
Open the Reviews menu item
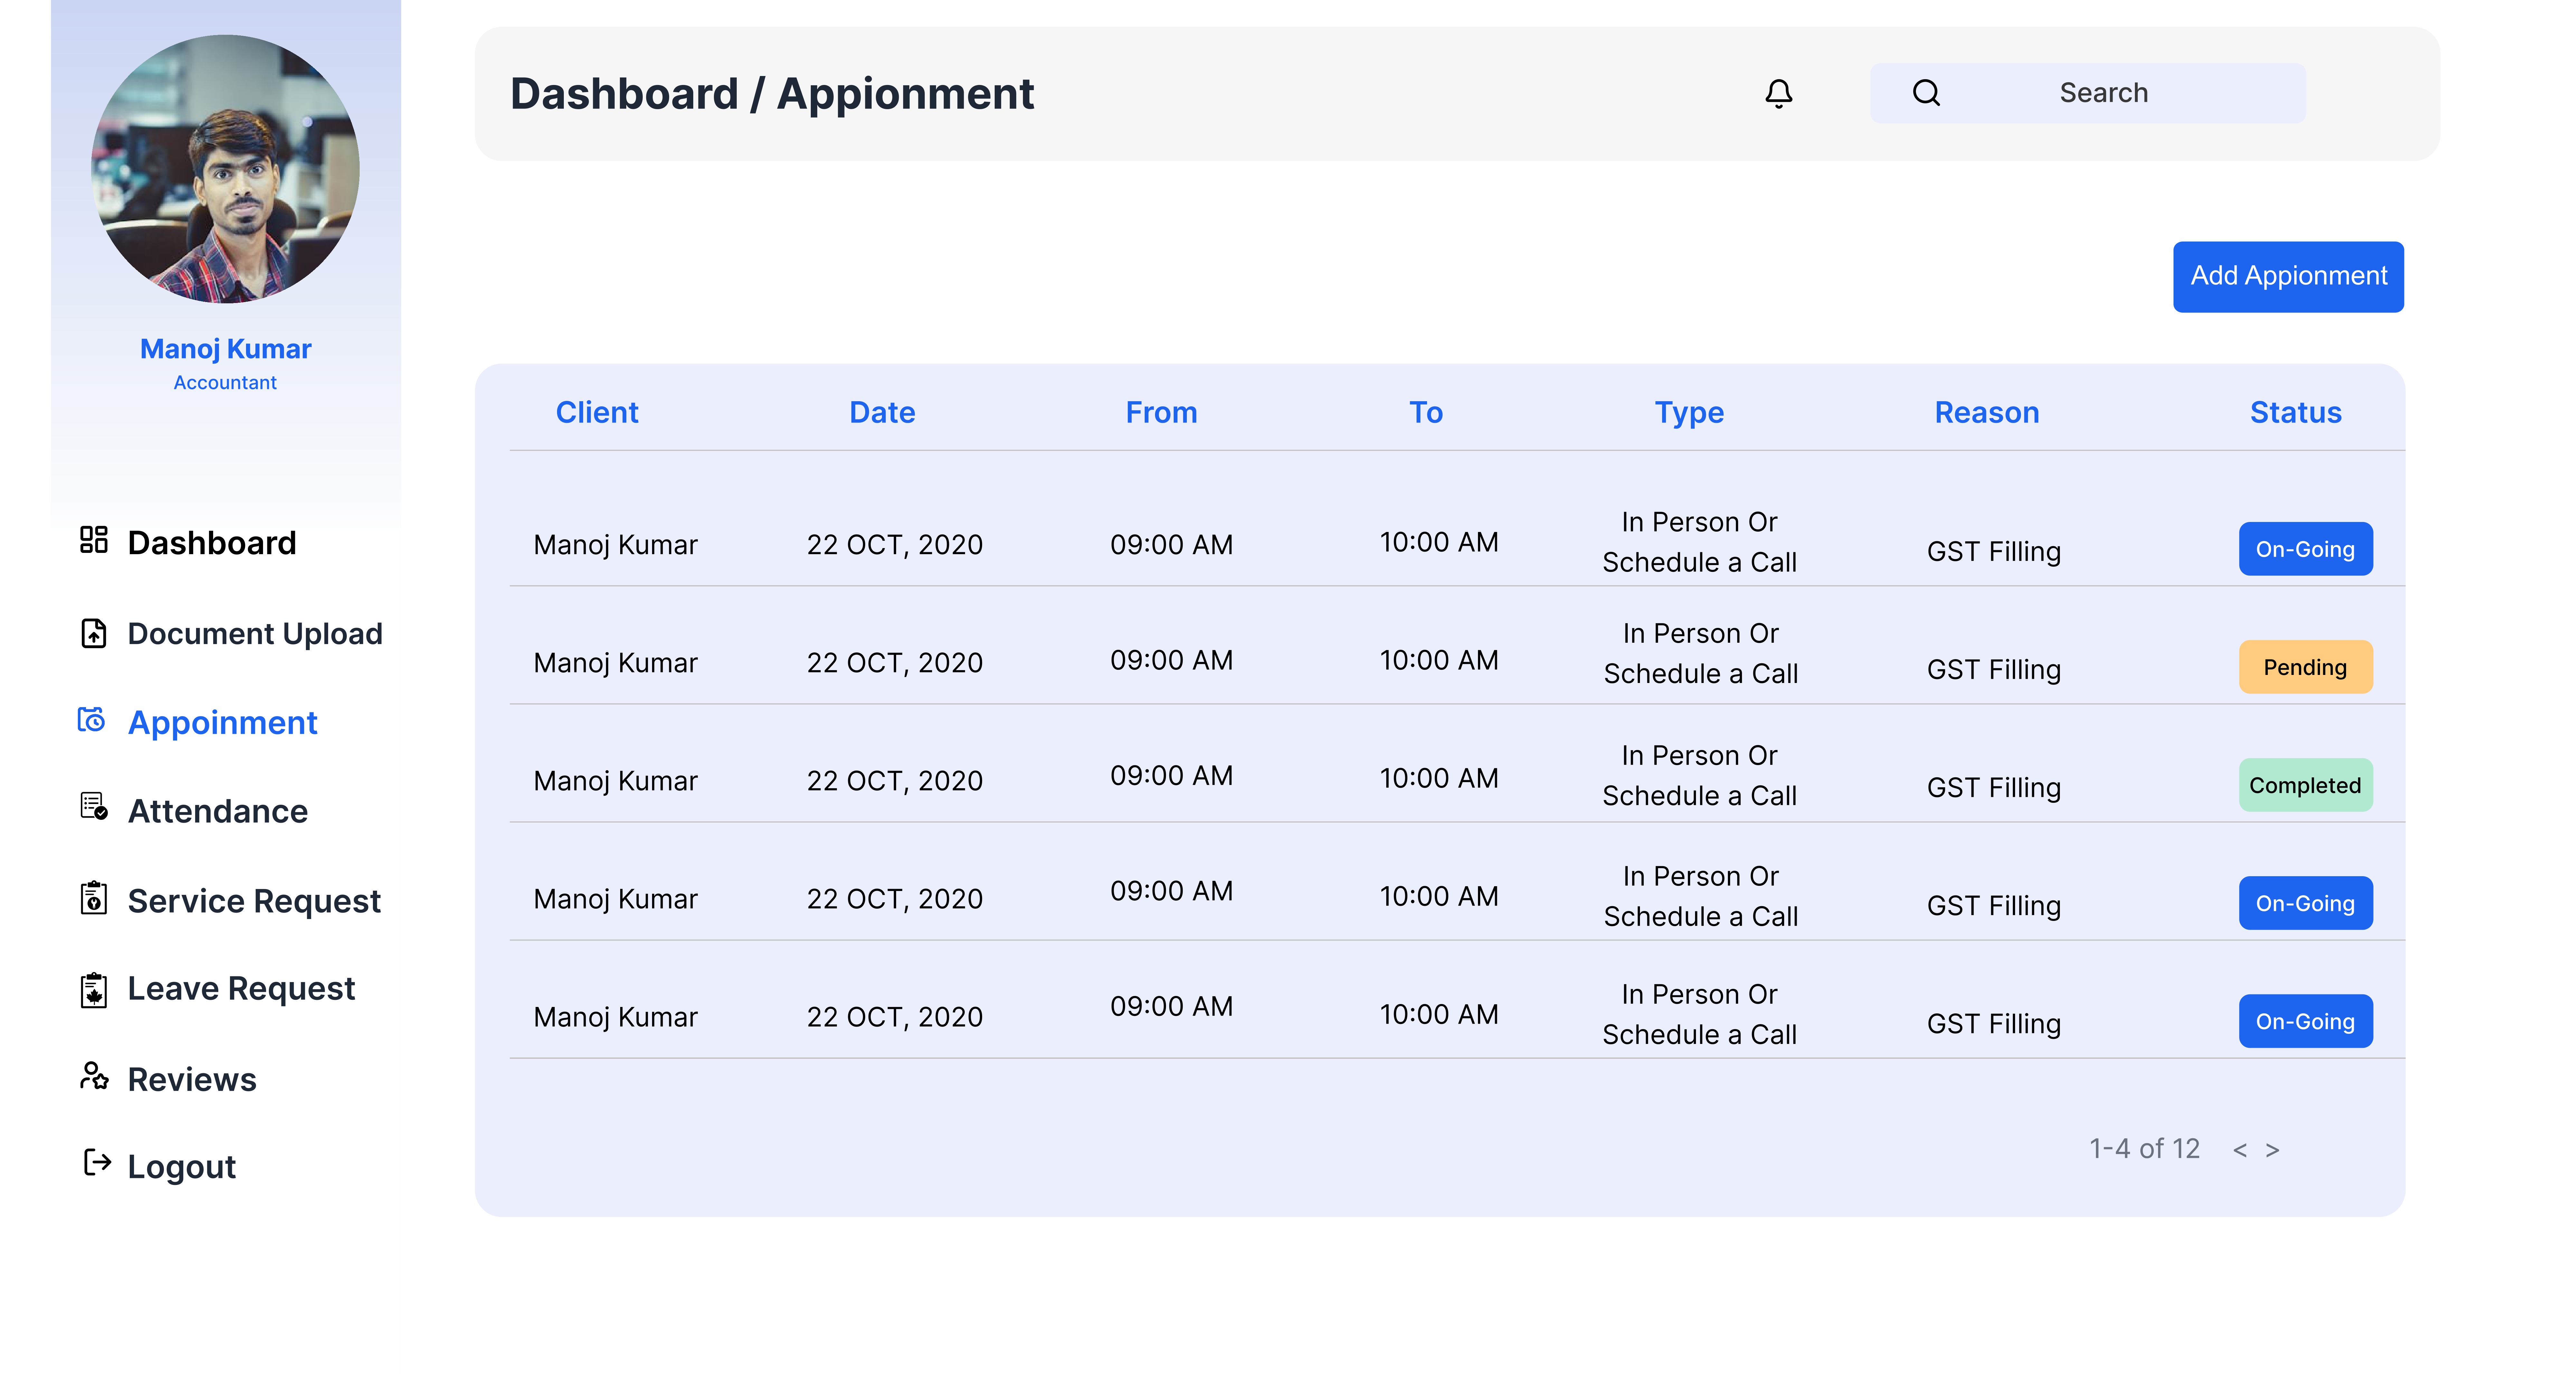191,1079
